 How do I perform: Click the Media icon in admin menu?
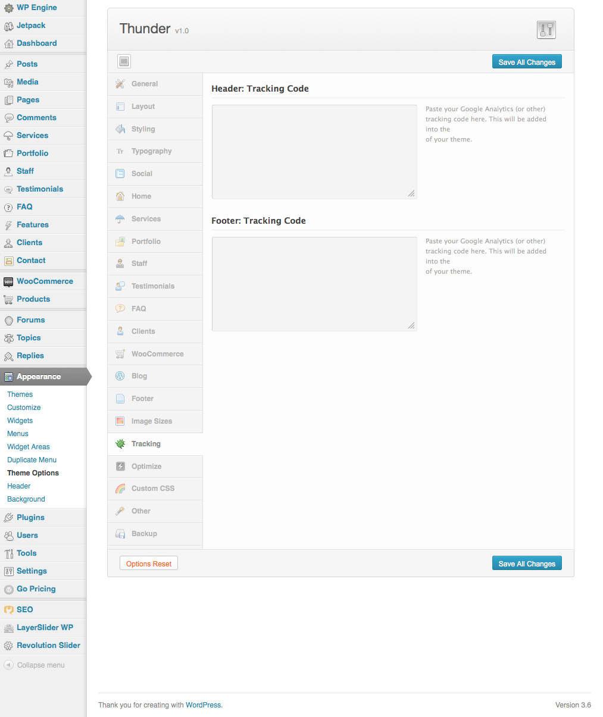click(x=8, y=82)
